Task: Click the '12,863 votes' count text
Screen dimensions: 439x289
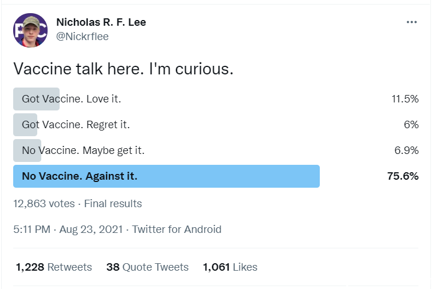Action: pos(44,204)
